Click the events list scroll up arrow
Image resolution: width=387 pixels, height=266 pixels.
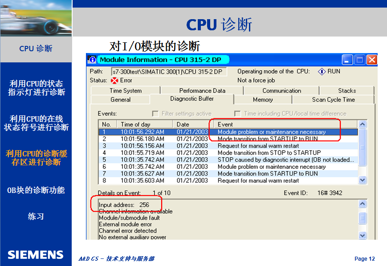(x=363, y=124)
